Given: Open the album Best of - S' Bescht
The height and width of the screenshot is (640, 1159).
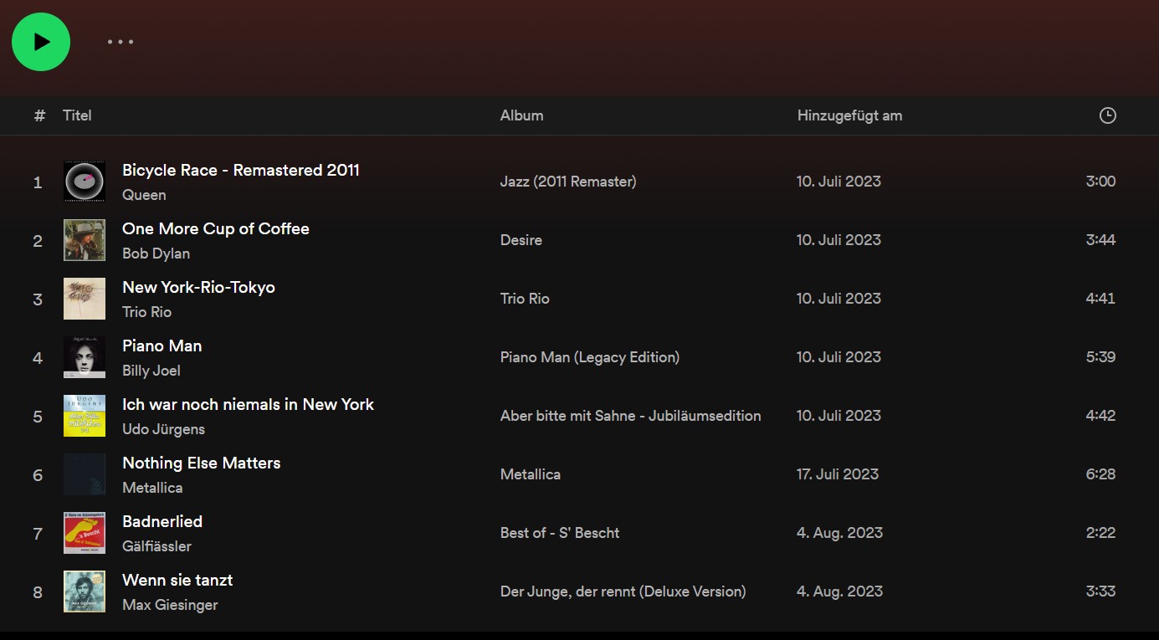Looking at the screenshot, I should tap(560, 533).
